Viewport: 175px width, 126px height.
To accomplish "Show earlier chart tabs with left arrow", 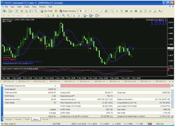I will click(170, 82).
